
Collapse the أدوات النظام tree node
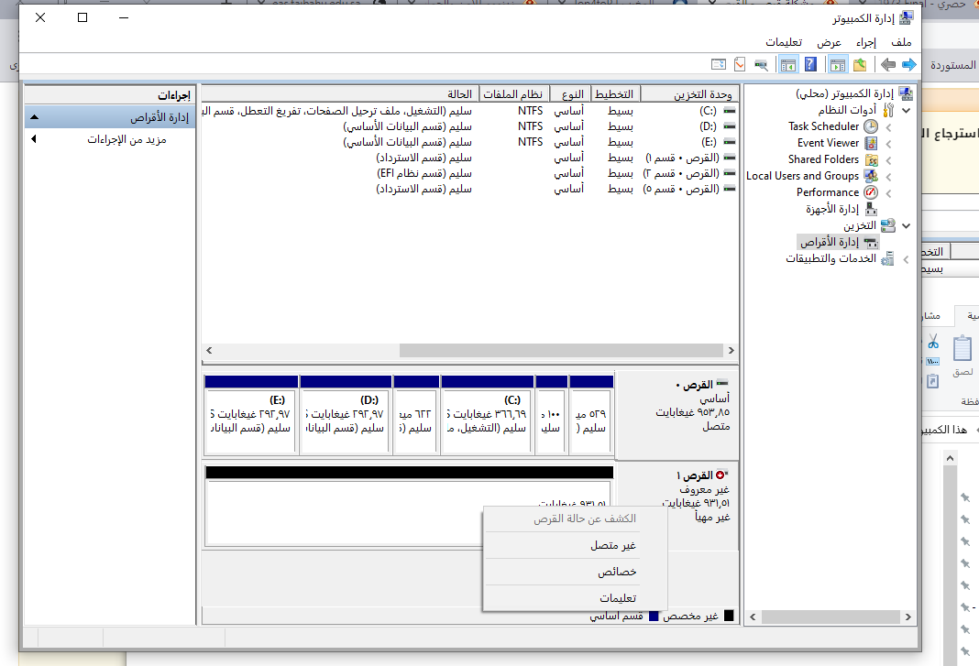click(906, 110)
